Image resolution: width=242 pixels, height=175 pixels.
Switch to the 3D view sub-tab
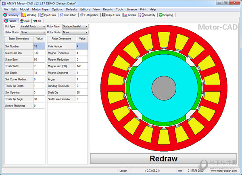pyautogui.click(x=37, y=21)
